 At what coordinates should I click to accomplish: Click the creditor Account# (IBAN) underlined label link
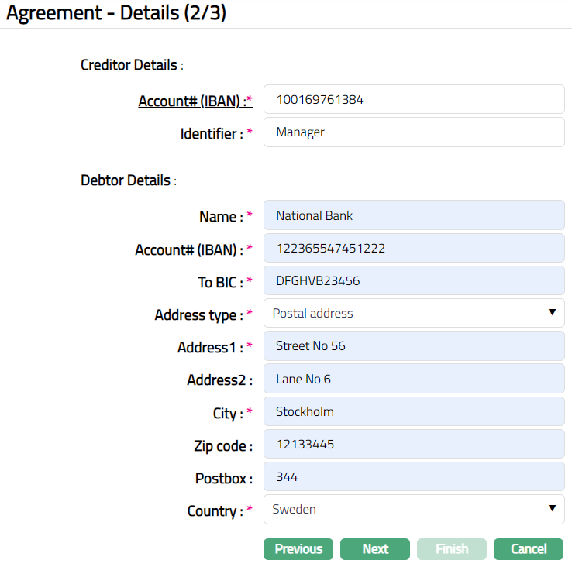(x=195, y=101)
